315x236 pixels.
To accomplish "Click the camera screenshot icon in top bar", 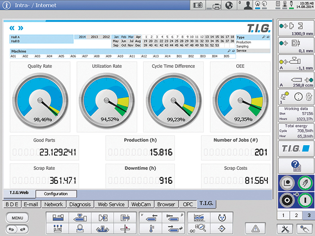I will [197, 5].
